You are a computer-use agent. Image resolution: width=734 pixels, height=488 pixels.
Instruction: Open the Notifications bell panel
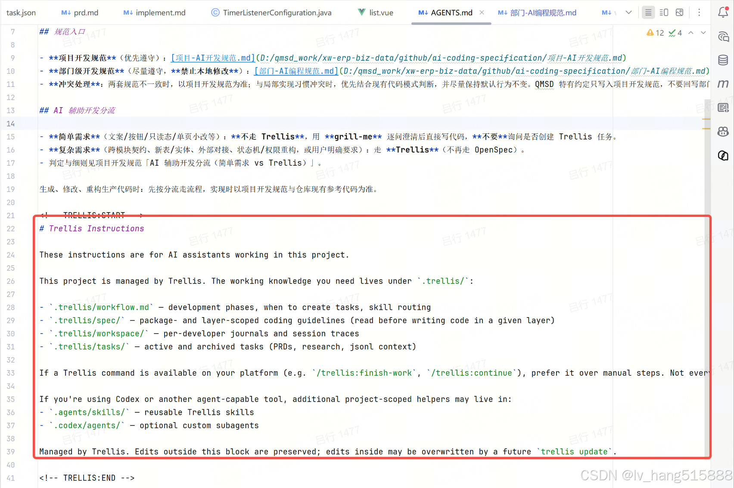(723, 12)
